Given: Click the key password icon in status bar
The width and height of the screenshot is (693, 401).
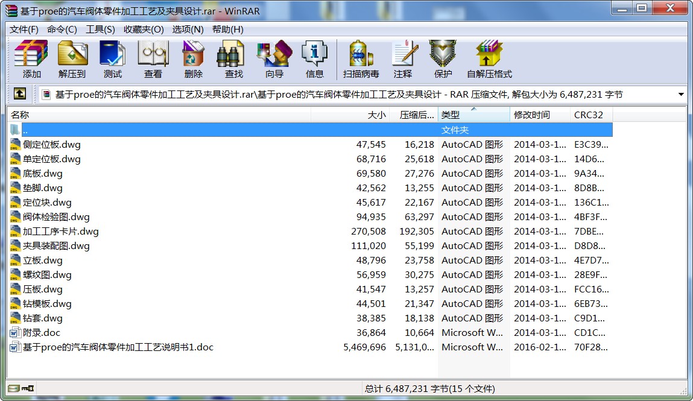Looking at the screenshot, I should [28, 388].
